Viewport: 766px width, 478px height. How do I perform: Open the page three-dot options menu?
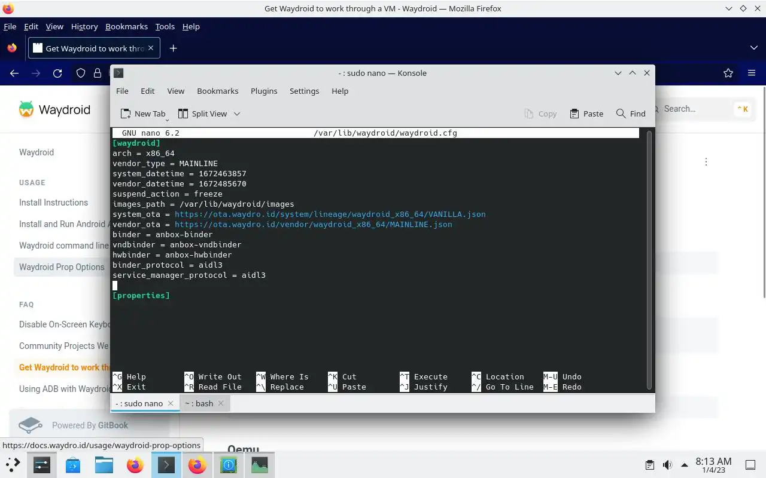[x=706, y=162]
